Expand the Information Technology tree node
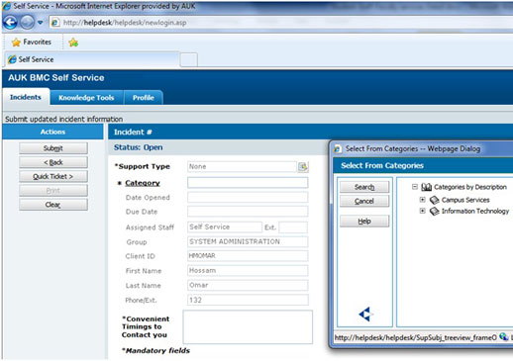This screenshot has width=513, height=361. click(x=422, y=211)
